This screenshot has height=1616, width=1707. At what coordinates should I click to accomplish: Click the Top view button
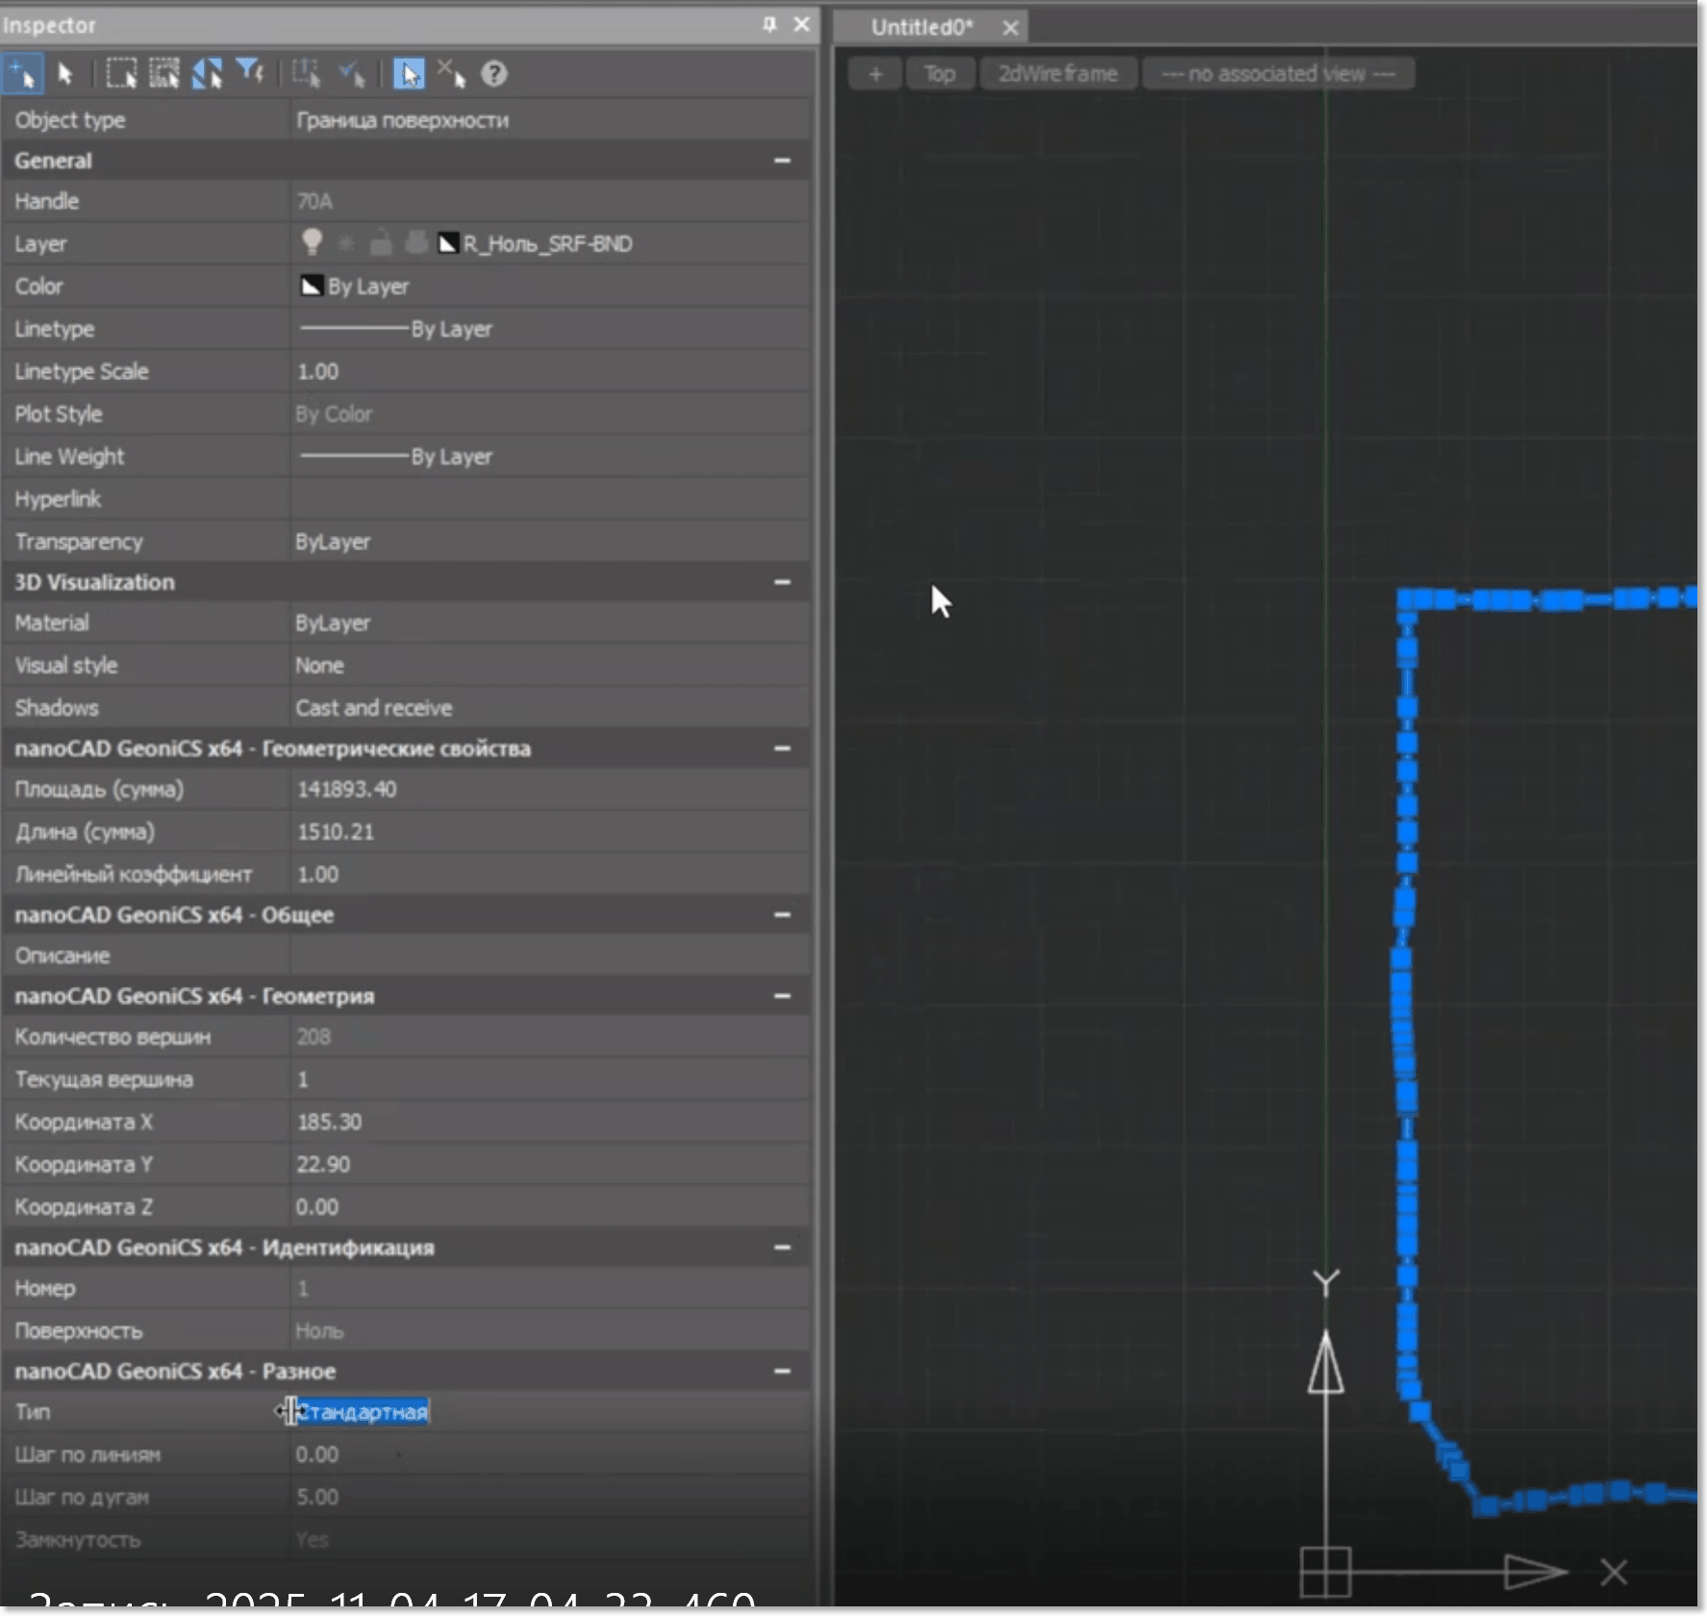point(939,74)
